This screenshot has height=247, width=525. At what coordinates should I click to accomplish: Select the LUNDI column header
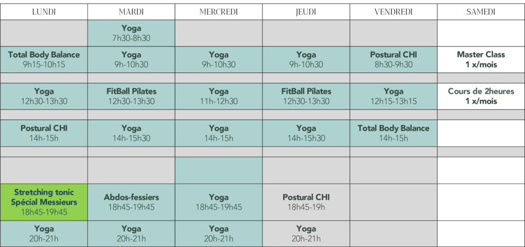coord(44,12)
